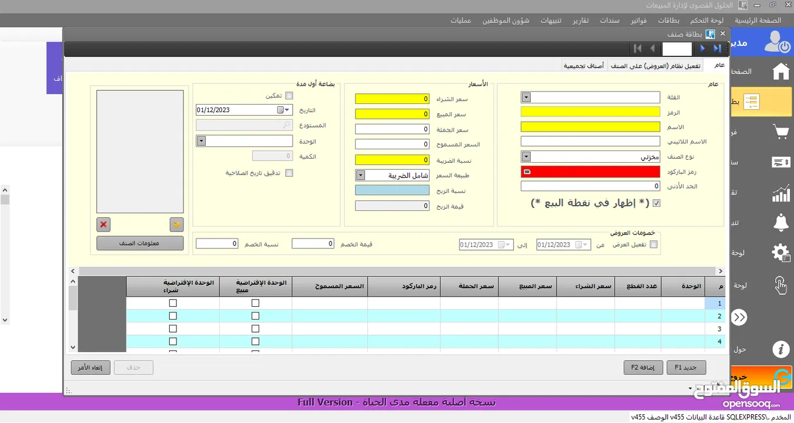Open the نوع الصنف dropdown
This screenshot has width=794, height=423.
526,157
